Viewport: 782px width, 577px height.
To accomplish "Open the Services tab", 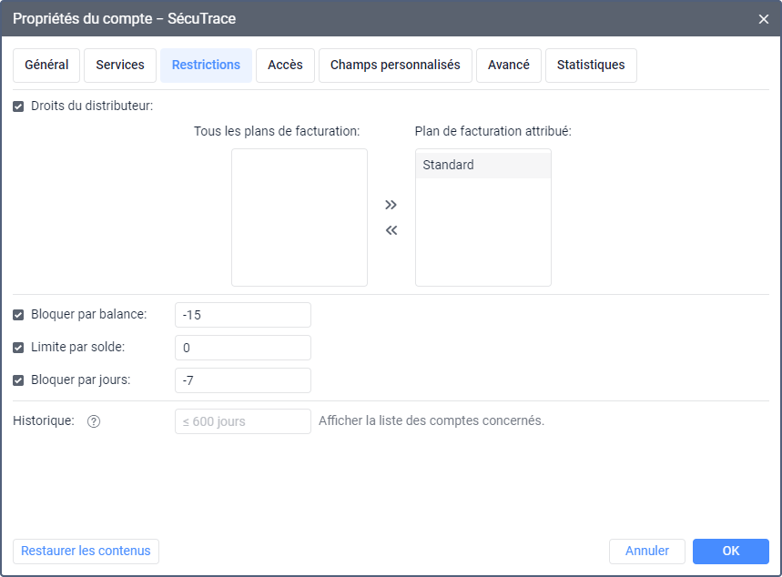I will [120, 66].
